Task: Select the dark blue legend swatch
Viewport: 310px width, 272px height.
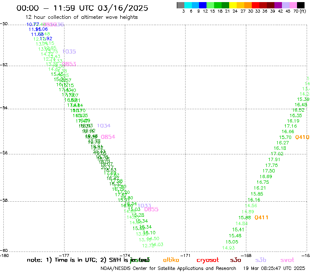Action: pos(203,5)
